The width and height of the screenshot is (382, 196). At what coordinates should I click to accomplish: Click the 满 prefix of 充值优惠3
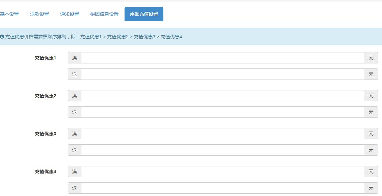(x=75, y=134)
